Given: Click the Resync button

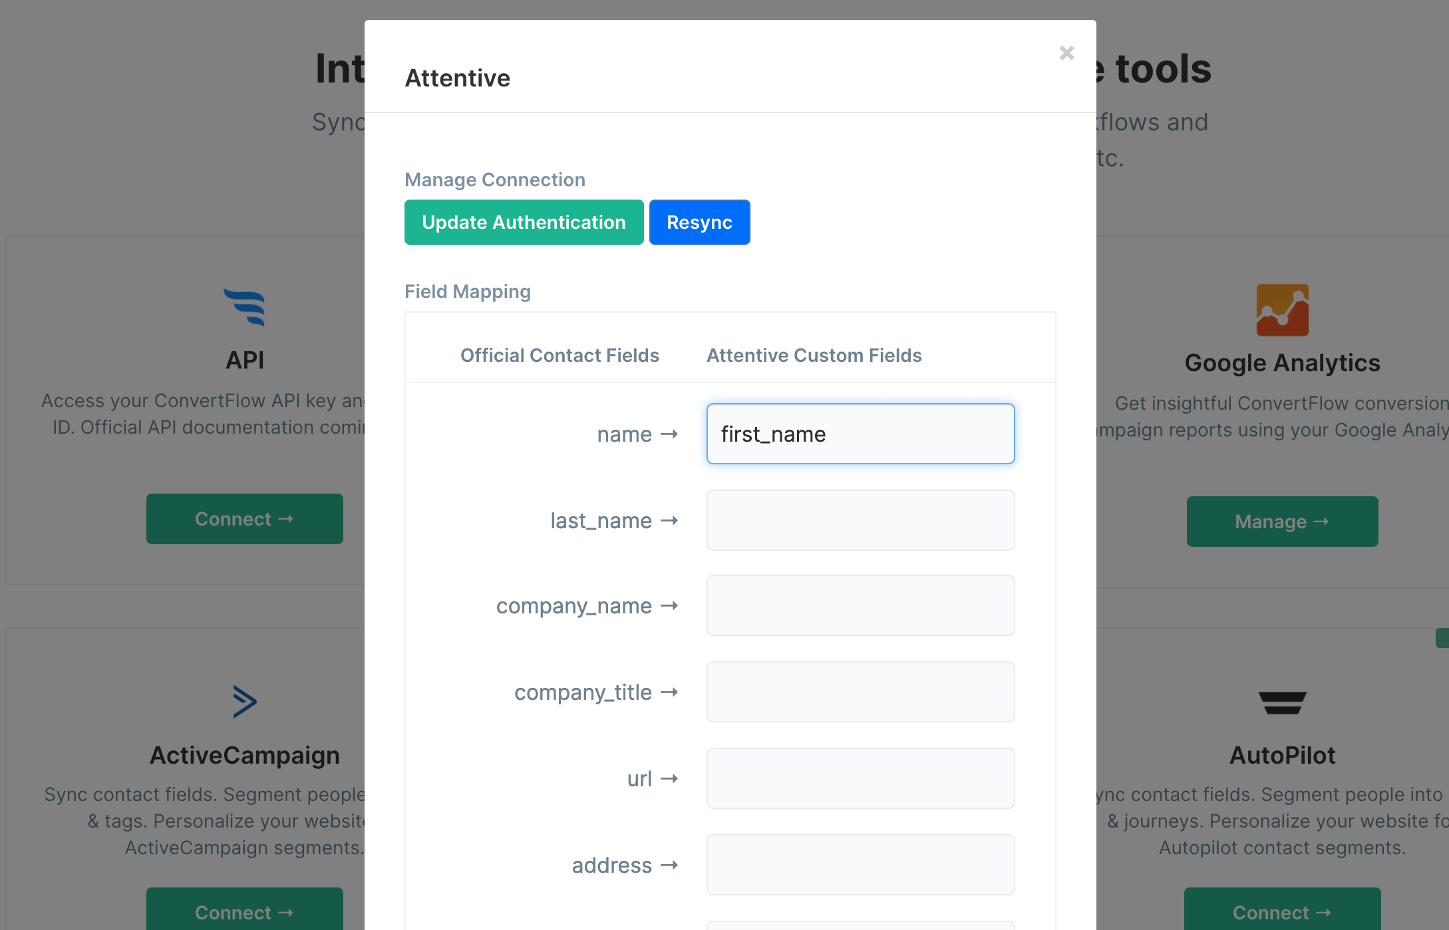Looking at the screenshot, I should (x=699, y=222).
